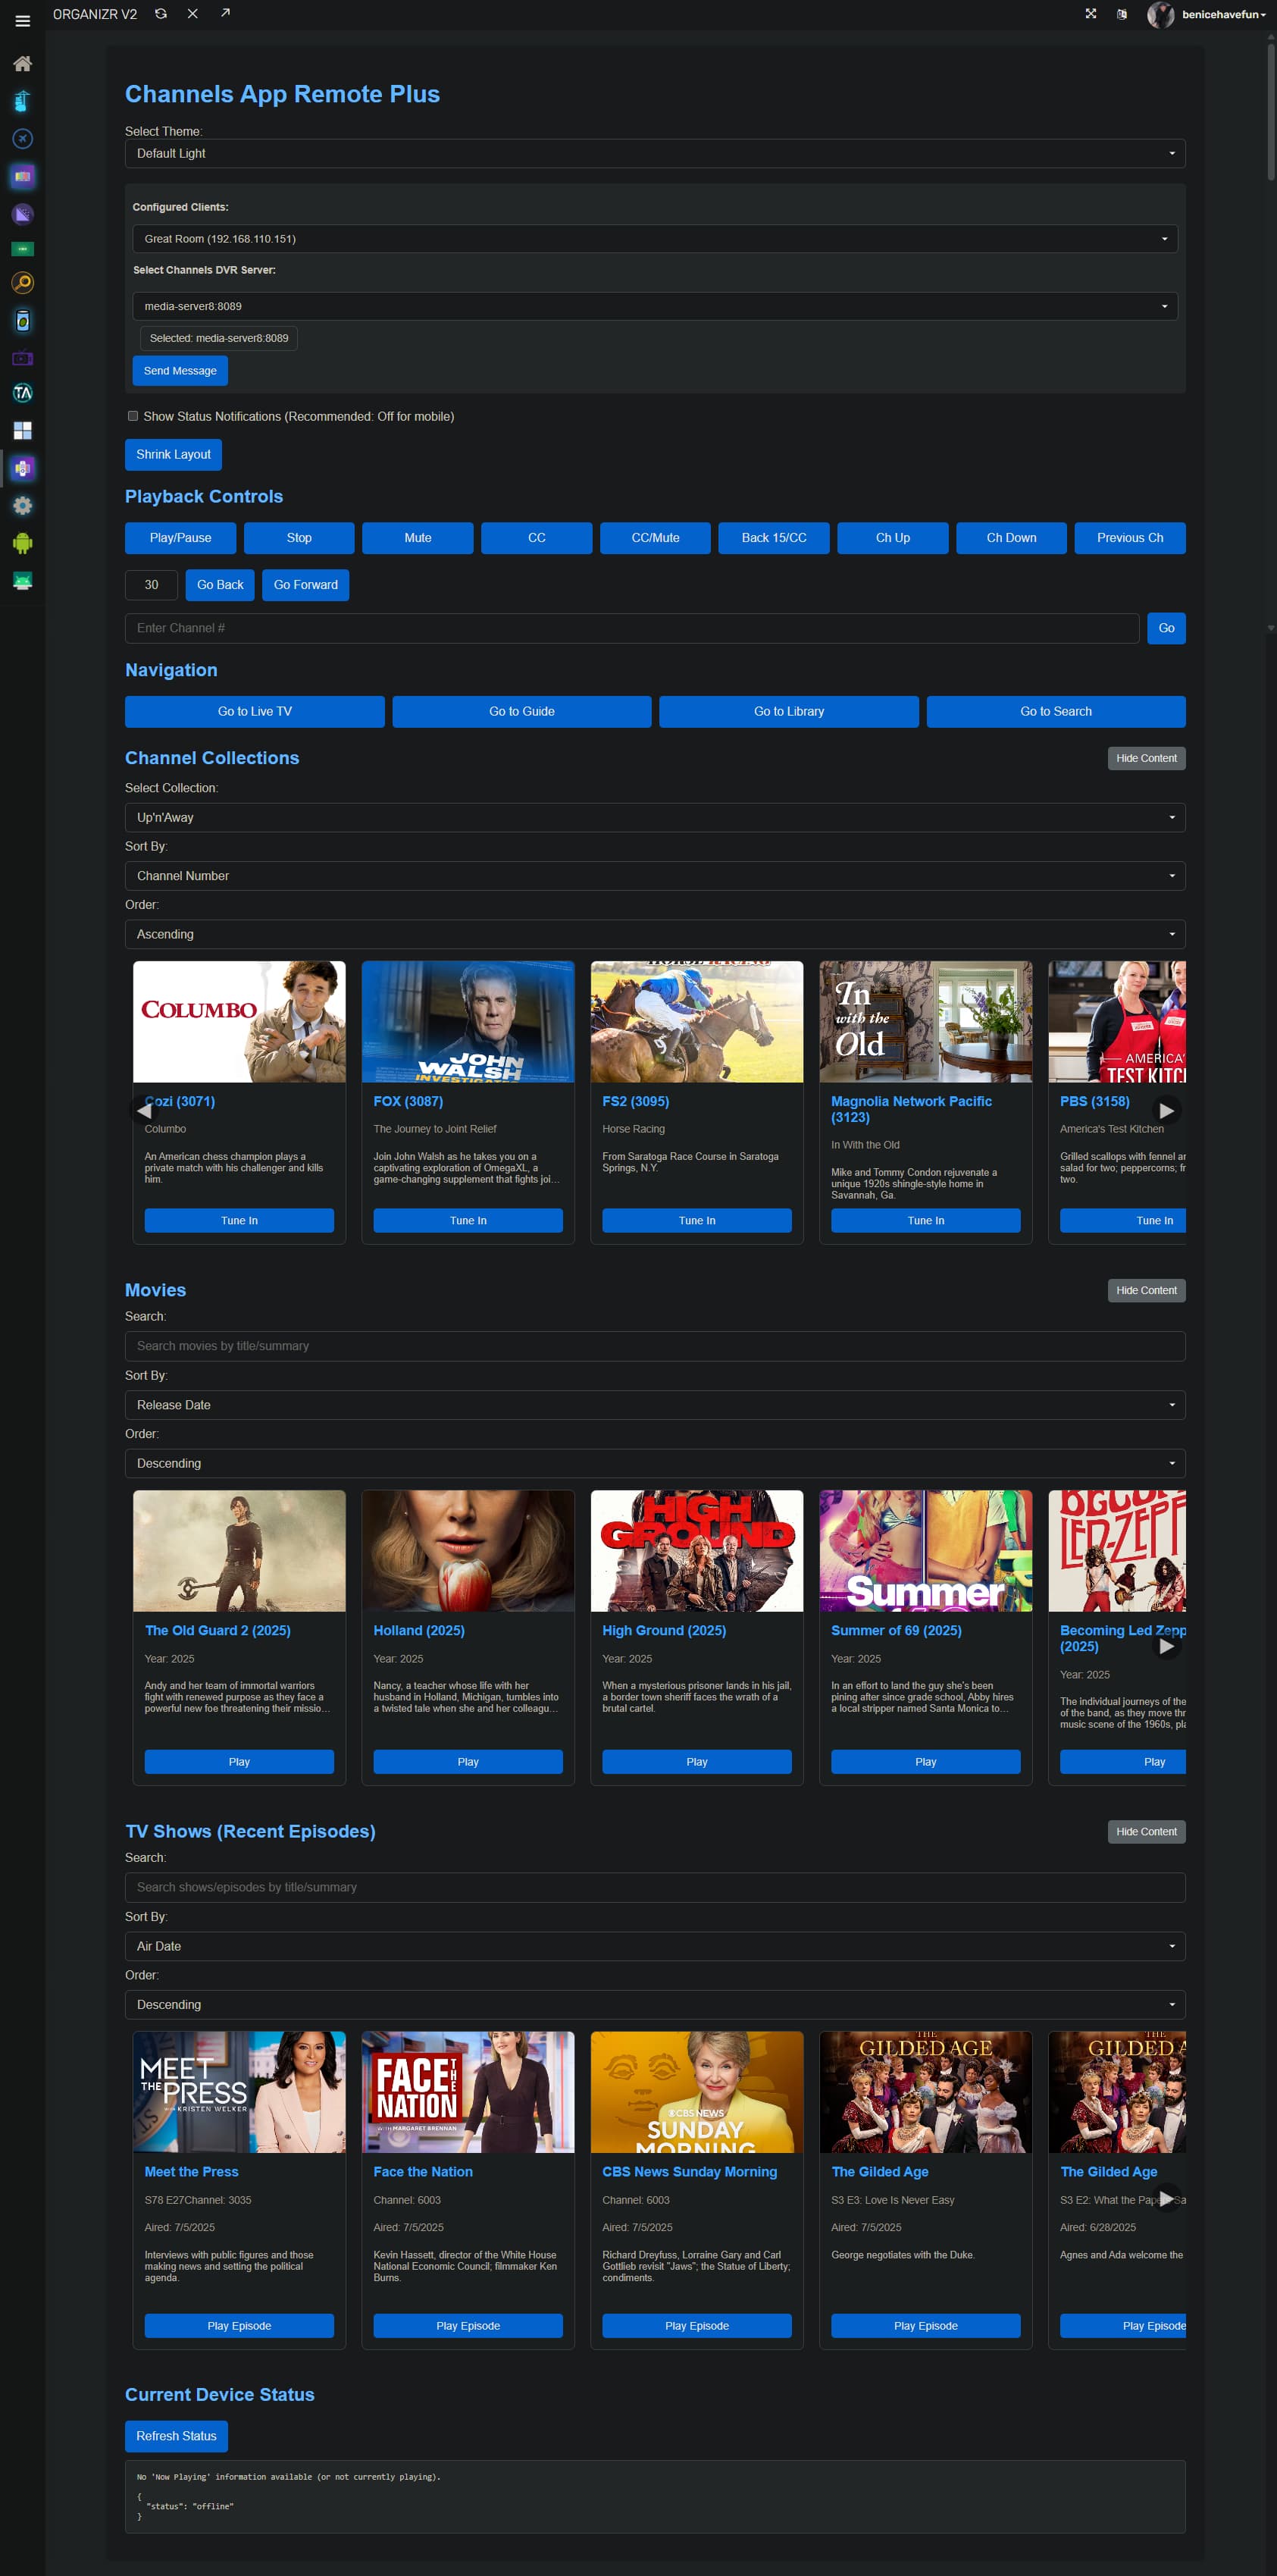Open the Select Collection dropdown showing Up'n'Away

tap(654, 817)
